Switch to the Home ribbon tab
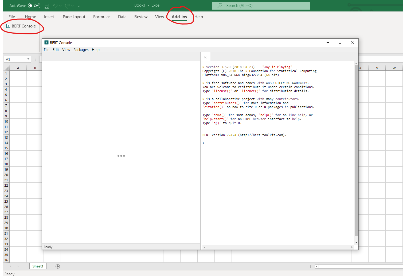 point(30,17)
